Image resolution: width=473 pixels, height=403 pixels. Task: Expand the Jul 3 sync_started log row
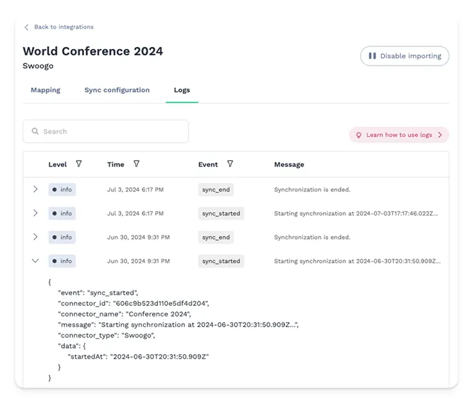pos(35,213)
